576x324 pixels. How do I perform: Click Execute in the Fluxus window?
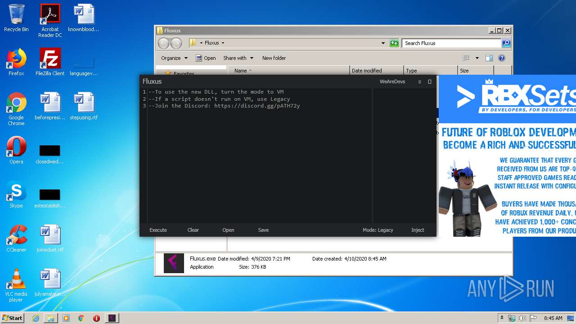click(158, 230)
